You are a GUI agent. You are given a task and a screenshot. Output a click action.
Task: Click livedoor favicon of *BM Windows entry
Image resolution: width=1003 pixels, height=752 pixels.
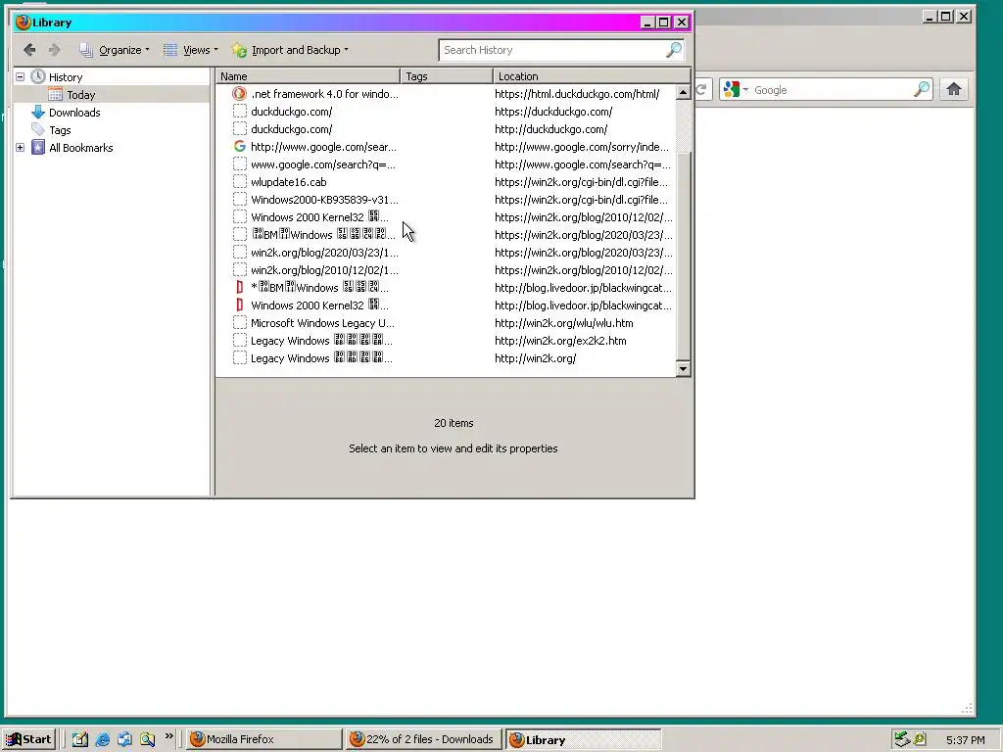click(x=239, y=288)
